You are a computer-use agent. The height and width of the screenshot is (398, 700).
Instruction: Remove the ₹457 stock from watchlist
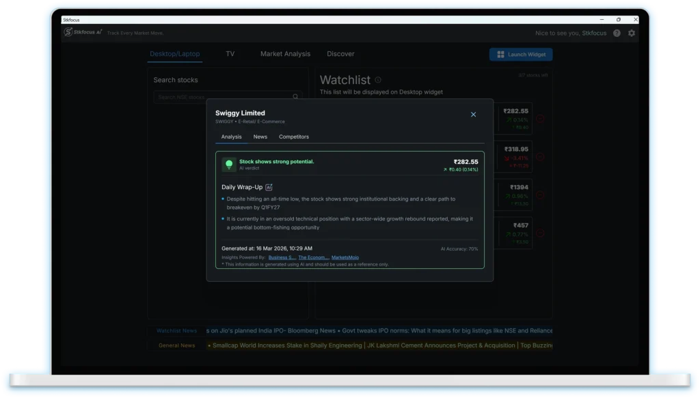tap(540, 233)
